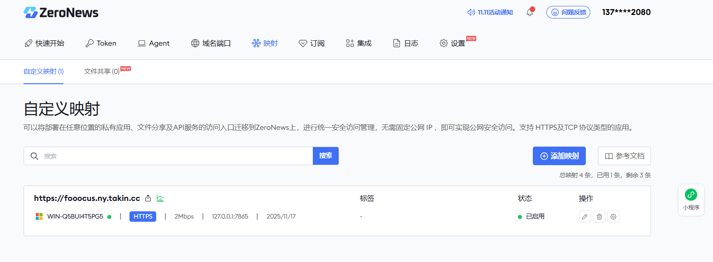Click the blue add mapping button
Image resolution: width=713 pixels, height=262 pixels.
click(559, 156)
